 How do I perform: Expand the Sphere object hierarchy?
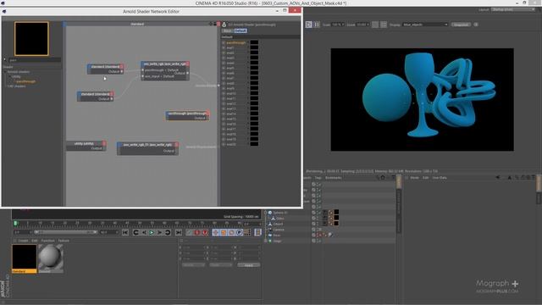point(266,213)
